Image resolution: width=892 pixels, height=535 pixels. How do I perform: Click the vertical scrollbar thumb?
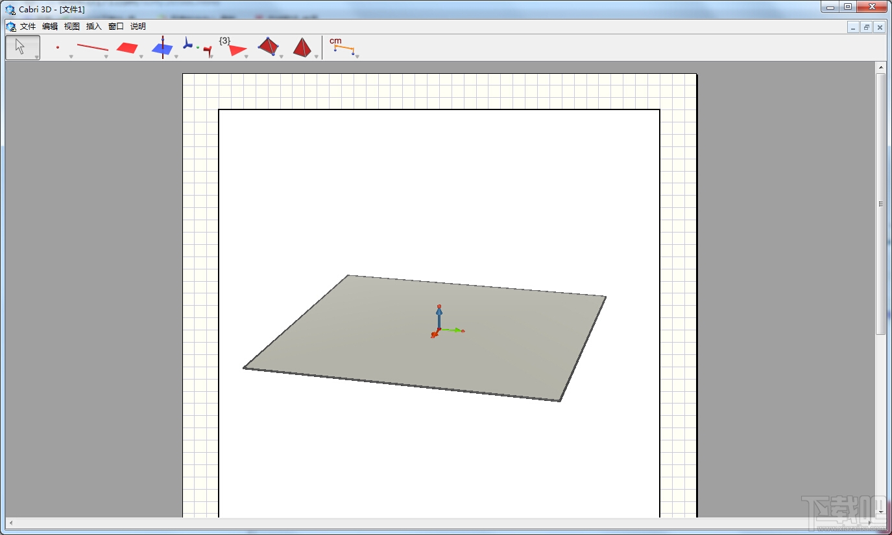click(881, 204)
